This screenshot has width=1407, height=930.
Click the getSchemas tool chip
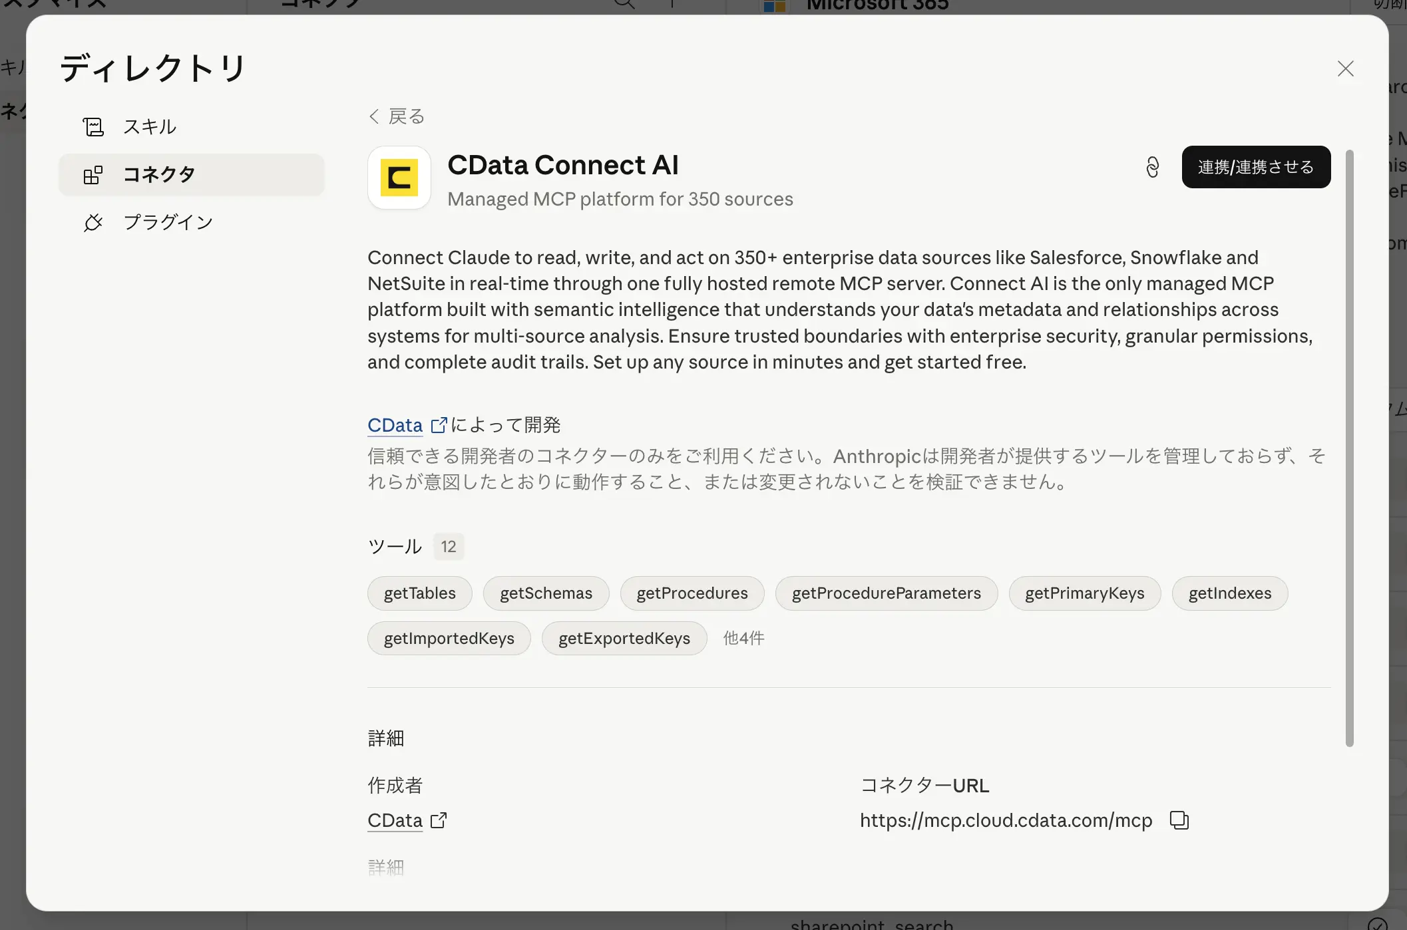pos(546,593)
